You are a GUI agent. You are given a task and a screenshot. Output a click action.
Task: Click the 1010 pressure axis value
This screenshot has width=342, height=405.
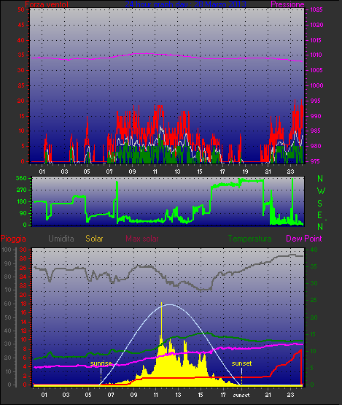[316, 55]
